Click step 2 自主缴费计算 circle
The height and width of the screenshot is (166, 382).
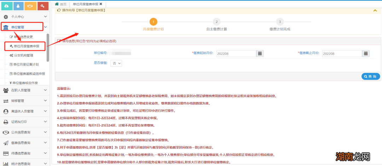pos(216,22)
